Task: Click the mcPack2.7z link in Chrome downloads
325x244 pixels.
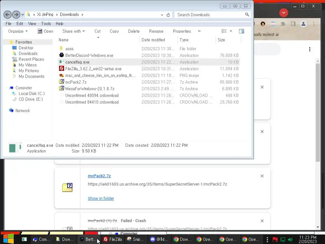Action: click(x=99, y=176)
